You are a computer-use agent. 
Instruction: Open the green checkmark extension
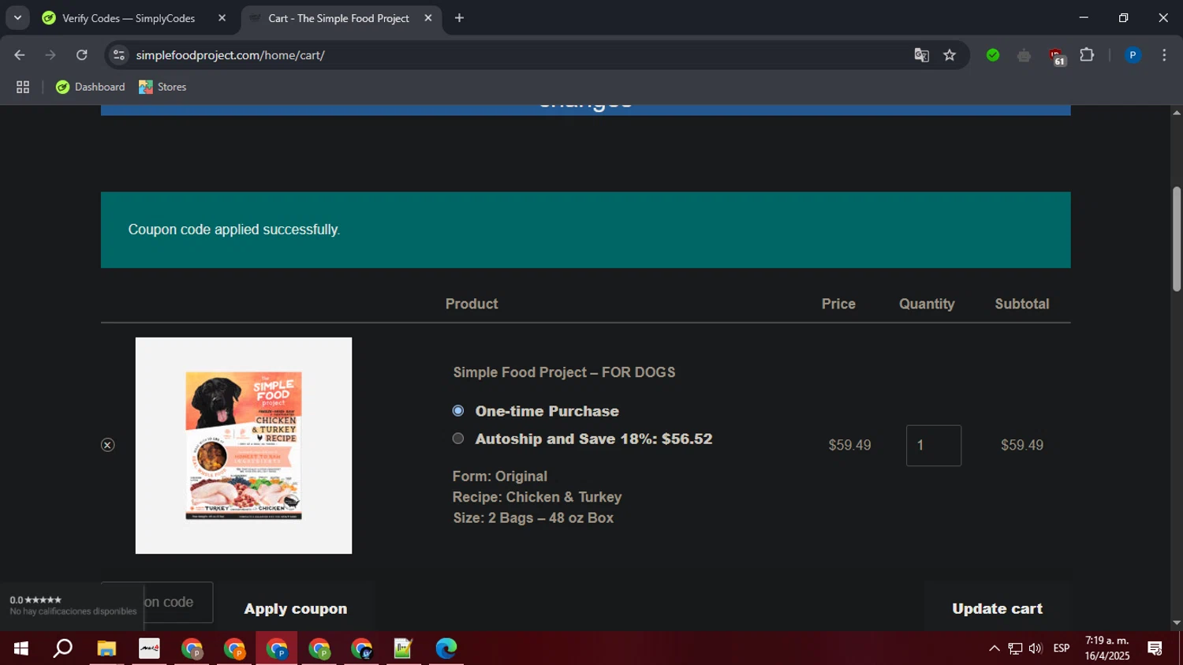click(993, 55)
